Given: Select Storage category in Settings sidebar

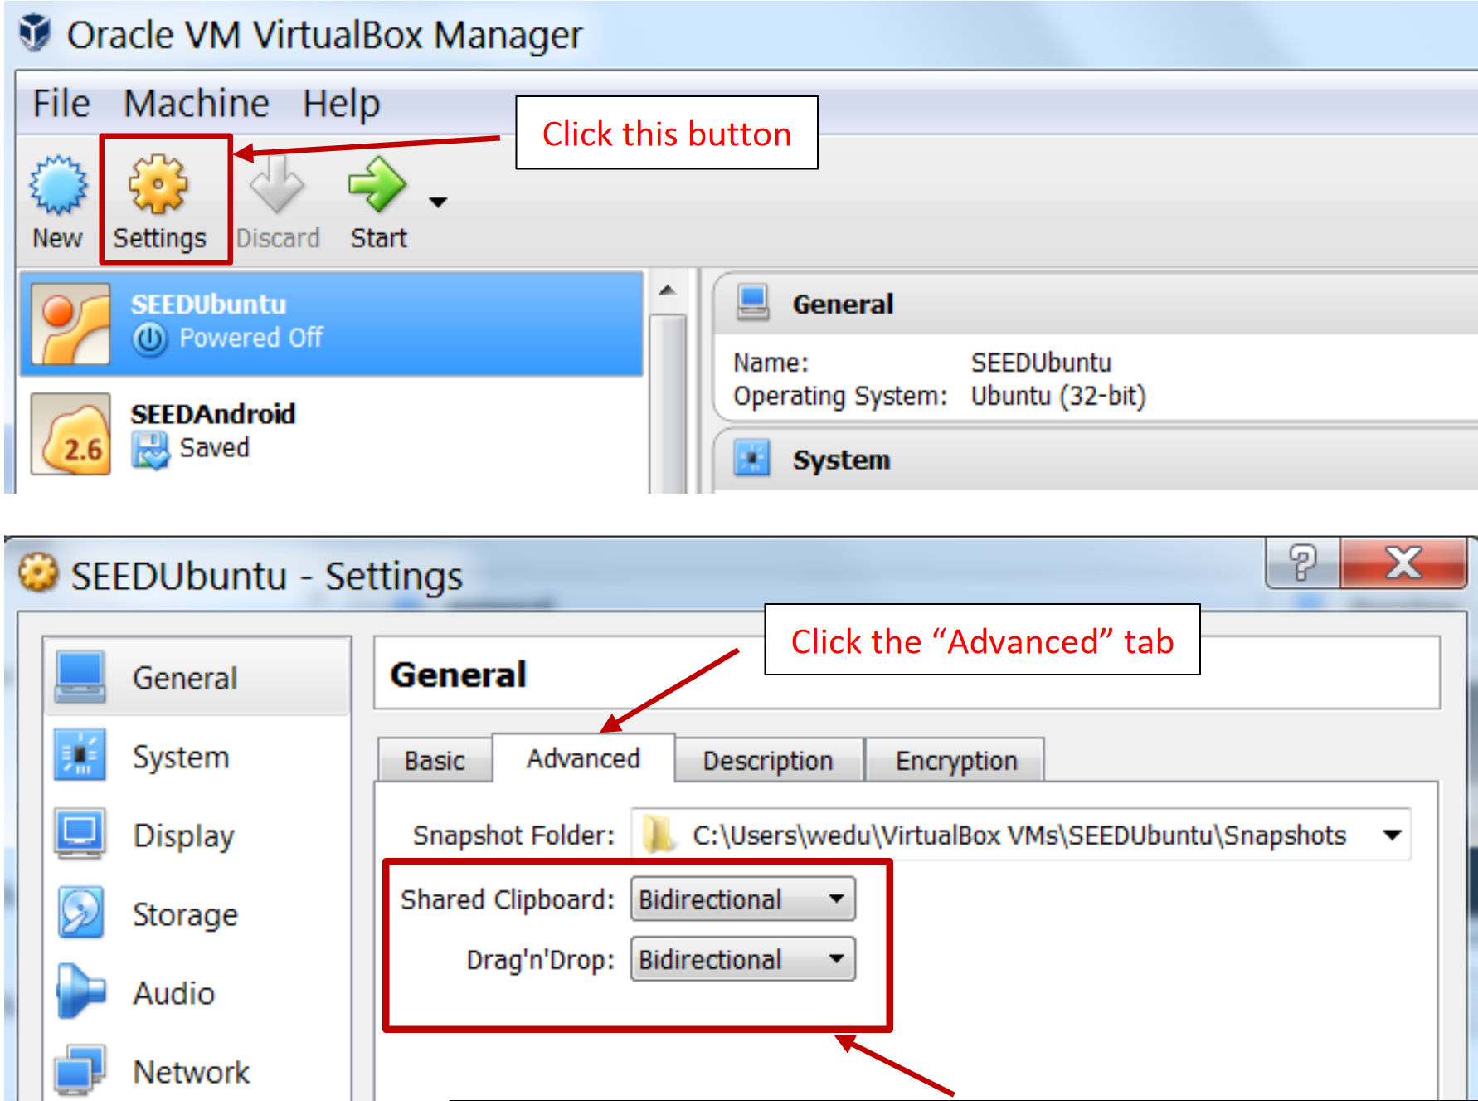Looking at the screenshot, I should click(x=198, y=913).
